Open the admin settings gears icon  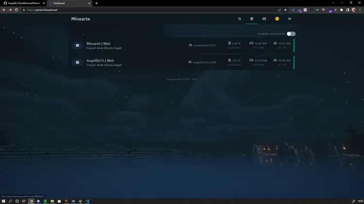[264, 19]
